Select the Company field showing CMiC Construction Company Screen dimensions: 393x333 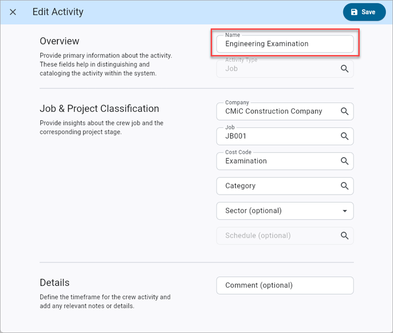[275, 111]
